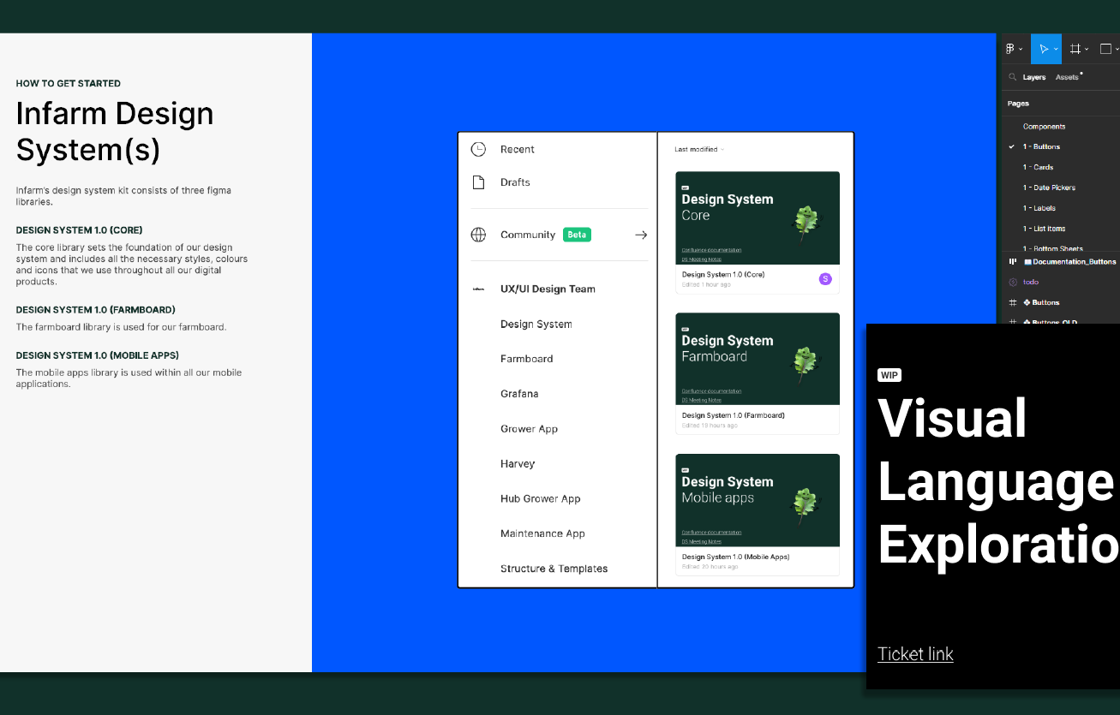The image size is (1120, 715).
Task: Click the Documentation_Buttons layer layout icon
Action: pos(1013,261)
